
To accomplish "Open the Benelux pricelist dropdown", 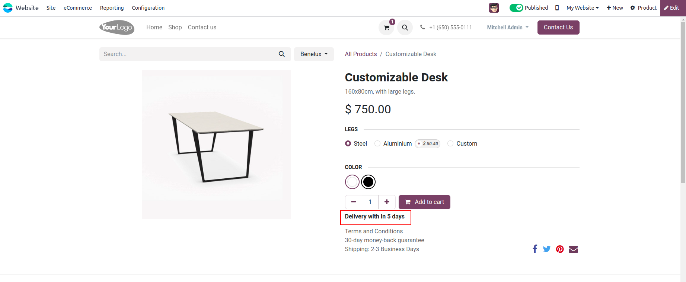I will [x=314, y=54].
